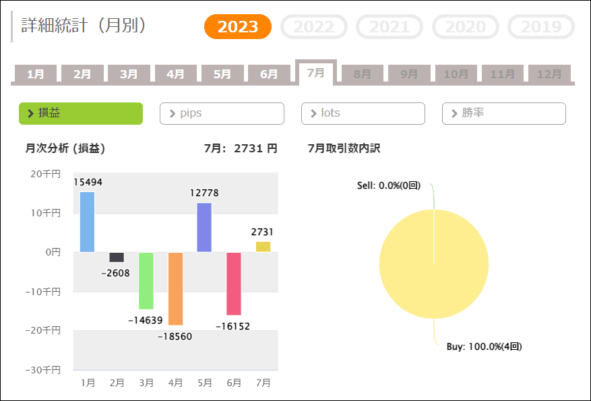Switch to the 2022 year statistics
This screenshot has width=591, height=401.
[314, 26]
